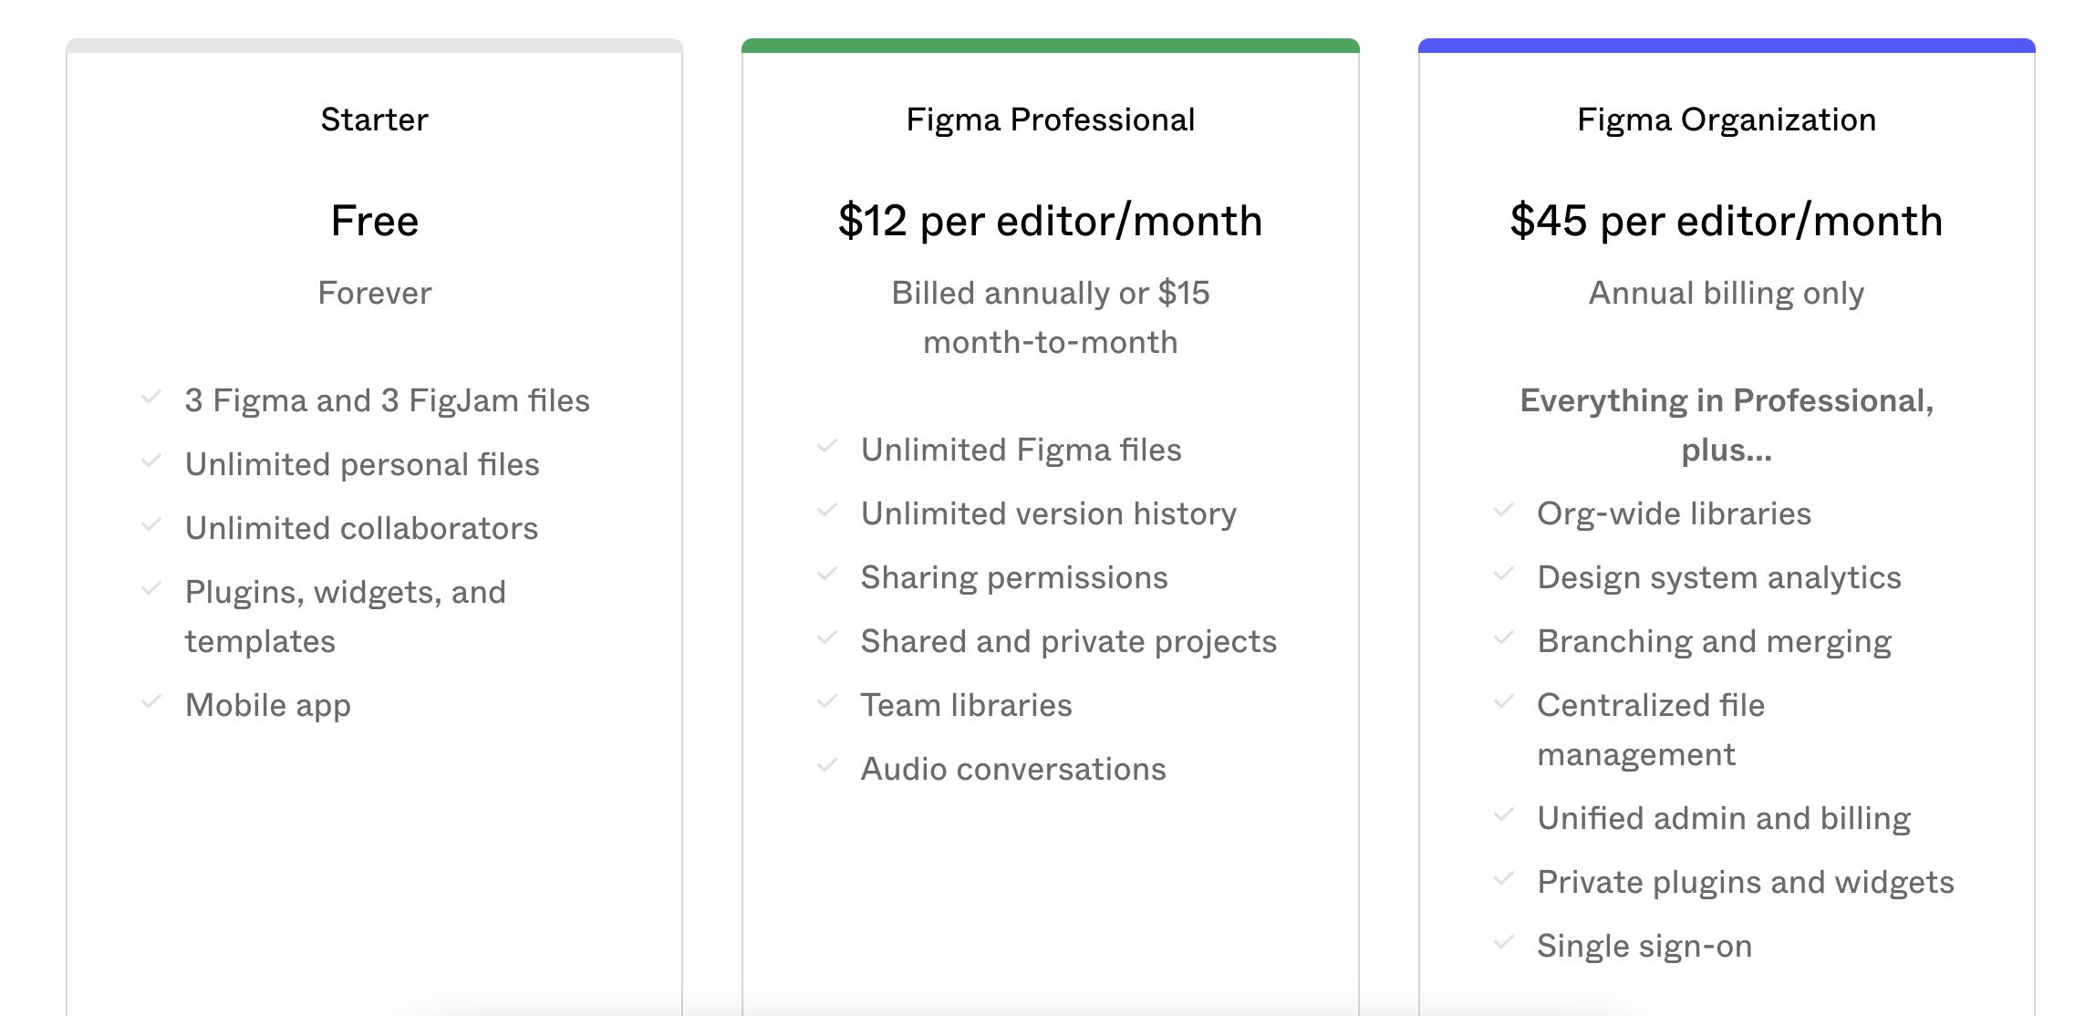Click checkmark beside Unlimited personal files
Screen dimensions: 2085x1016
pos(151,461)
